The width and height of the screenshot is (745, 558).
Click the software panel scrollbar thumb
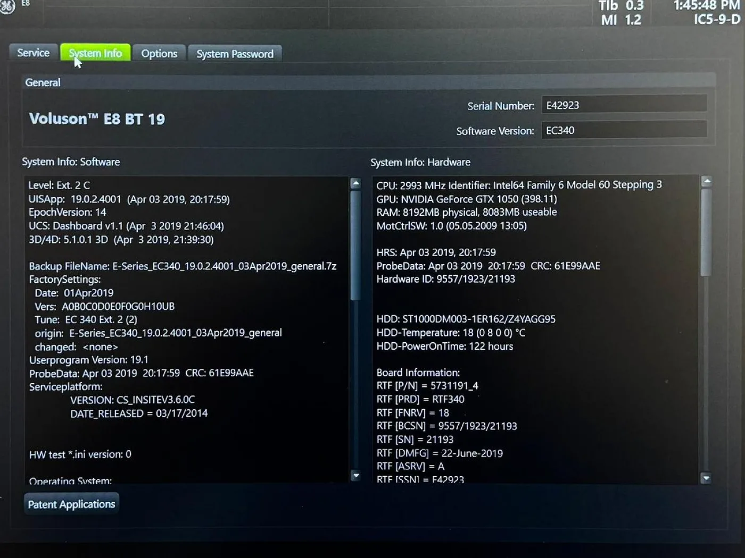click(x=356, y=245)
